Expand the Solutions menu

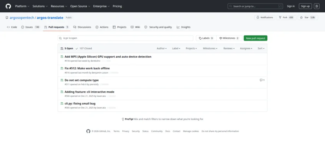point(40,6)
